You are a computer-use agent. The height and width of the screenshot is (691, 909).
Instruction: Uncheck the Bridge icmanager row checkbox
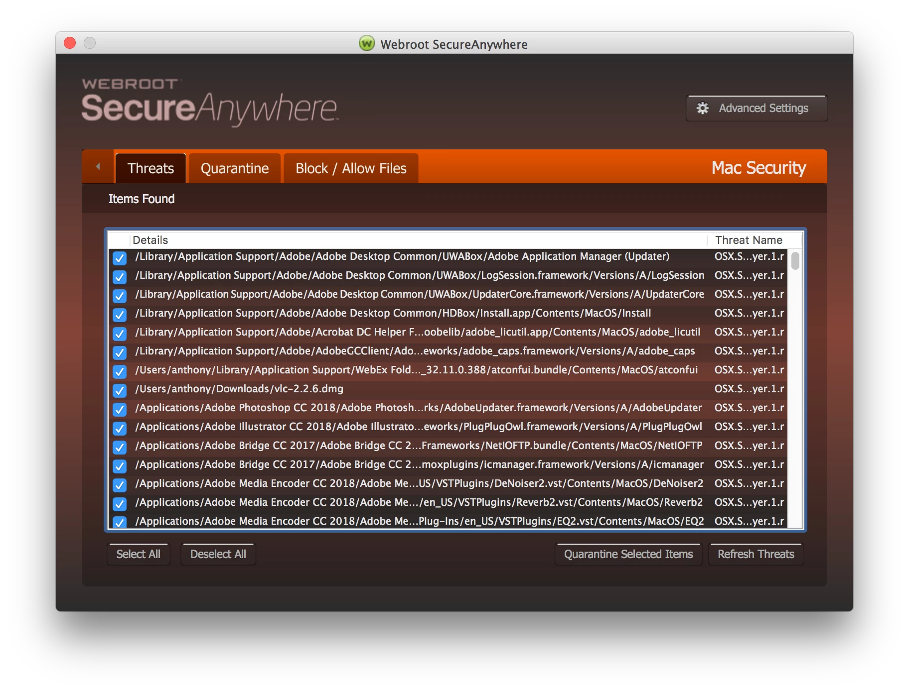click(x=120, y=466)
